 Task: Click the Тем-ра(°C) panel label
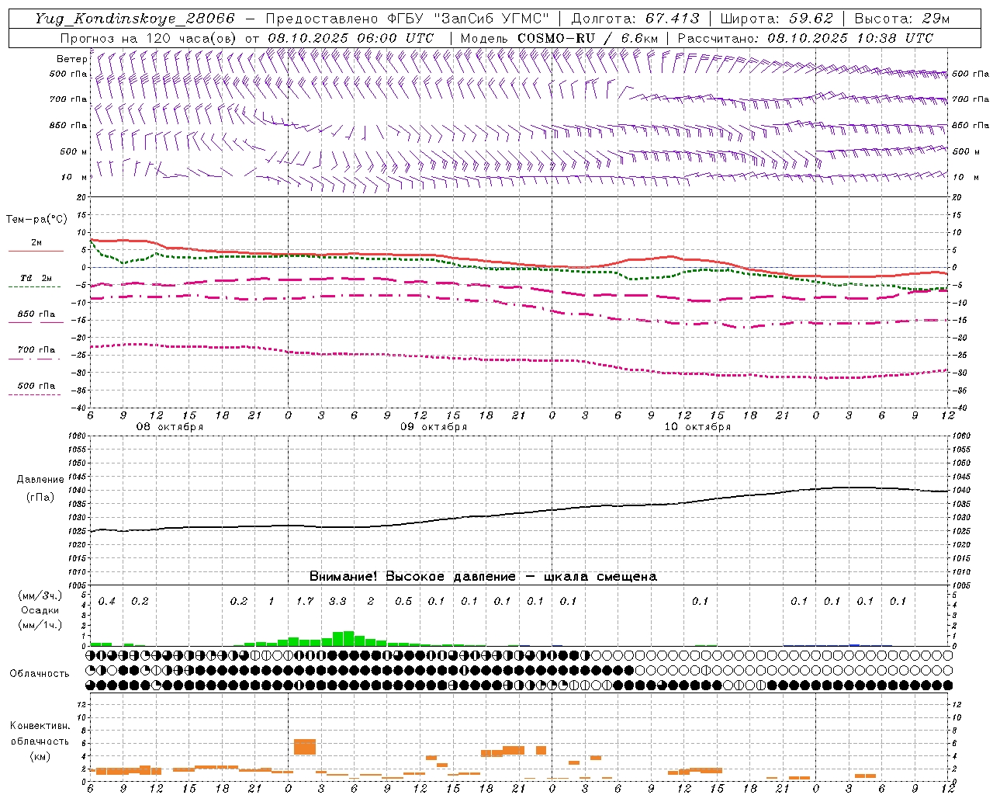click(36, 220)
